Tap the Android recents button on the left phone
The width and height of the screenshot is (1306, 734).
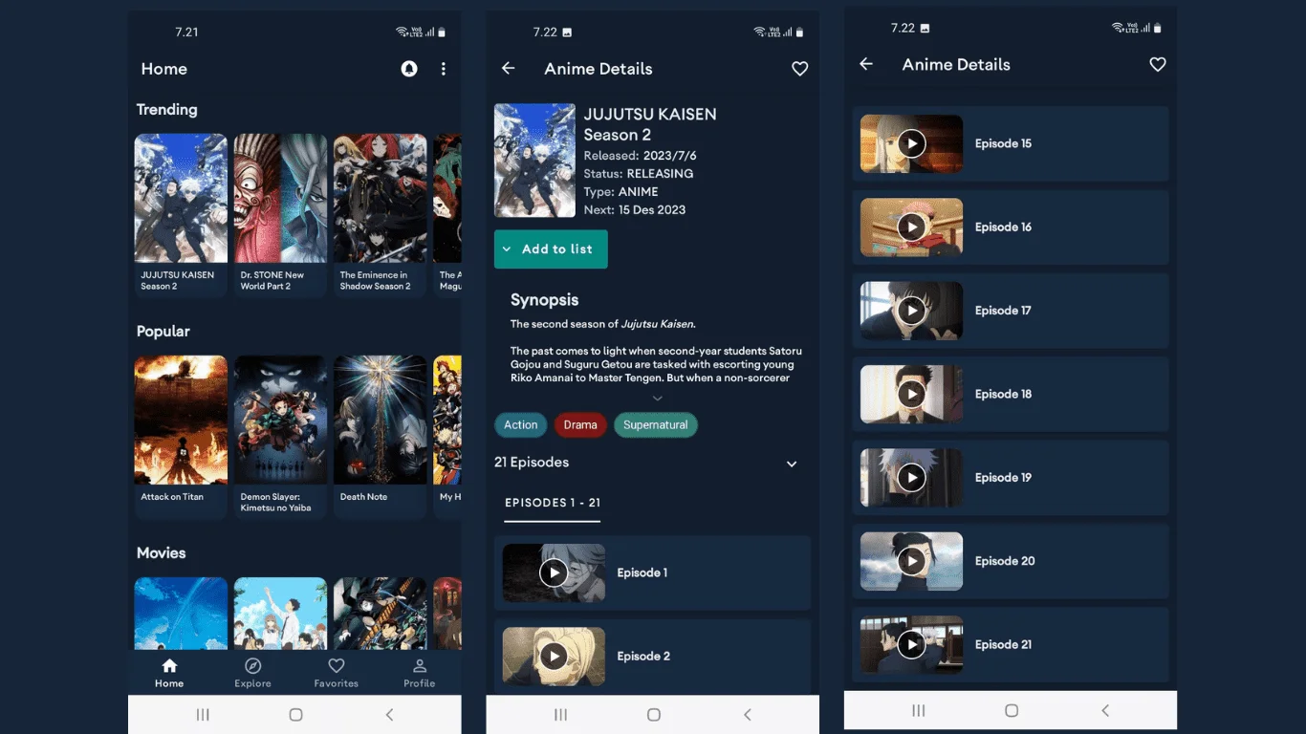[203, 715]
